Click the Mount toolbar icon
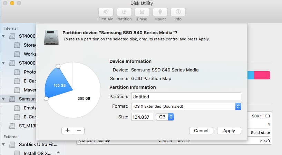This screenshot has width=282, height=155. [160, 12]
